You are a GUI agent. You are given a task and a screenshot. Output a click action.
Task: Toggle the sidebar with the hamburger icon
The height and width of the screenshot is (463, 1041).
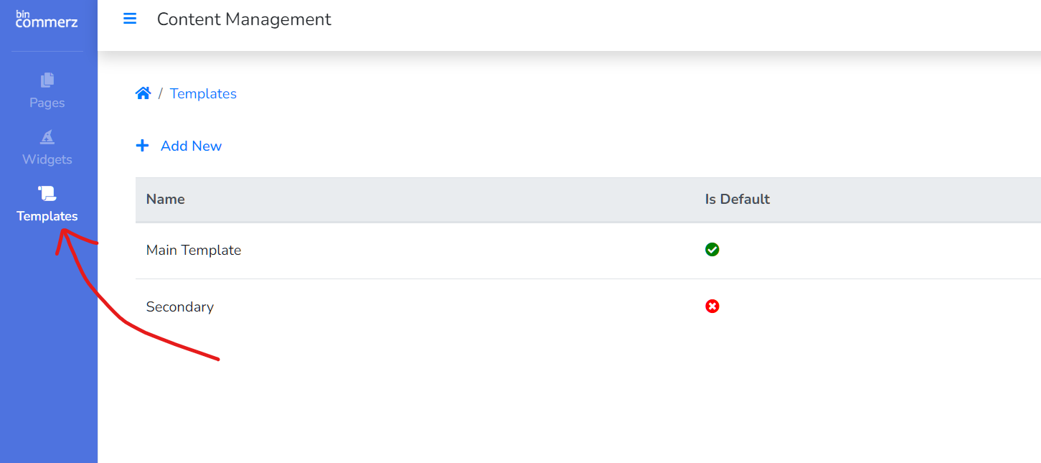click(130, 19)
